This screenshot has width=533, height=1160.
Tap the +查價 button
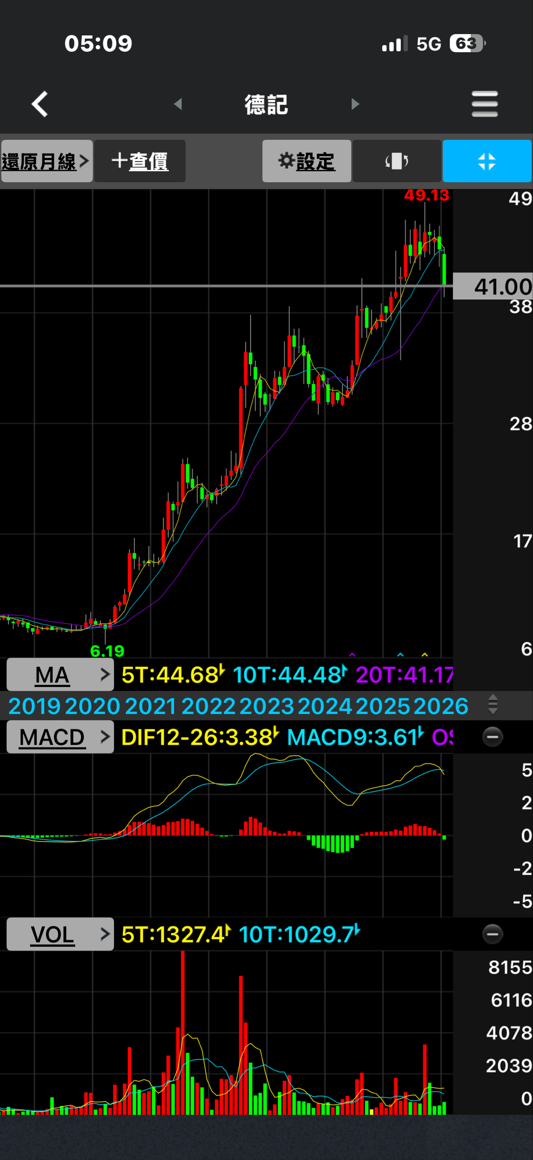coord(140,161)
